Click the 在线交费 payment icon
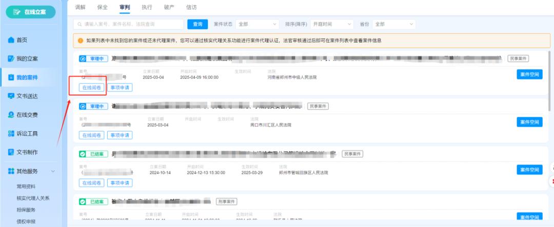Image resolution: width=554 pixels, height=227 pixels. (11, 115)
